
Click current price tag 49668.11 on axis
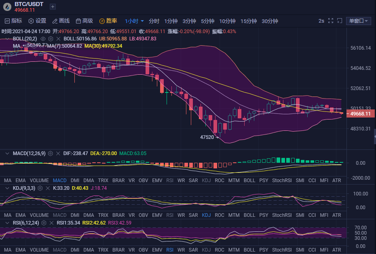point(361,114)
